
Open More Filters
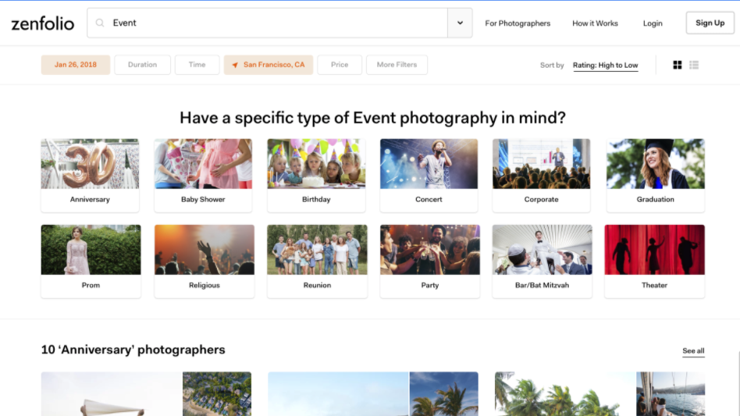397,65
